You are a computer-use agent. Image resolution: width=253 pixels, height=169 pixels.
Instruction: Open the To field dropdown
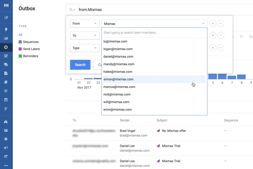point(85,36)
